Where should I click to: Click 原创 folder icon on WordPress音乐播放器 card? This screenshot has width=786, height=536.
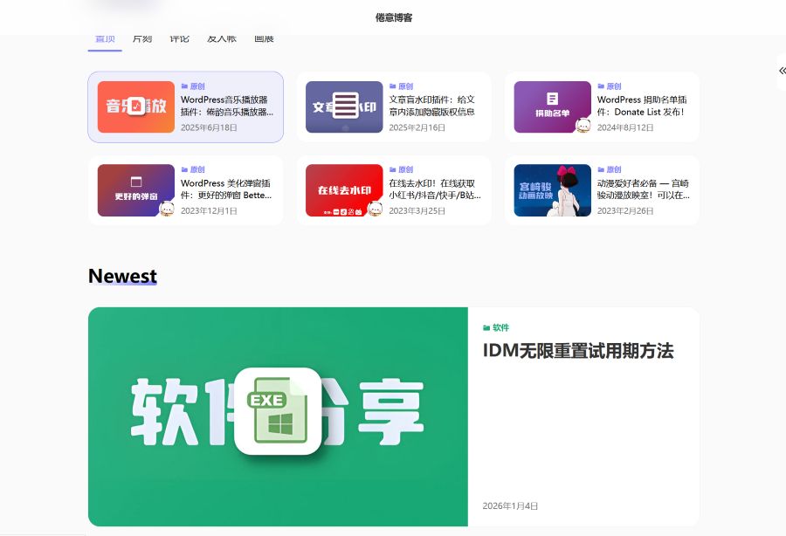[x=184, y=86]
